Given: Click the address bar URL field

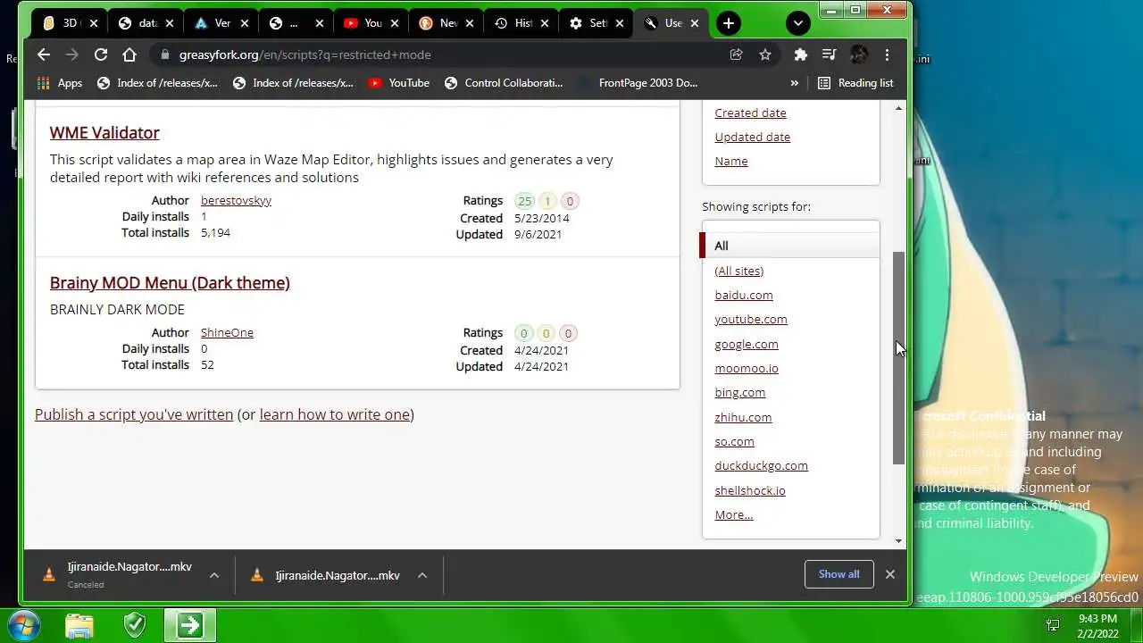Looking at the screenshot, I should (438, 54).
